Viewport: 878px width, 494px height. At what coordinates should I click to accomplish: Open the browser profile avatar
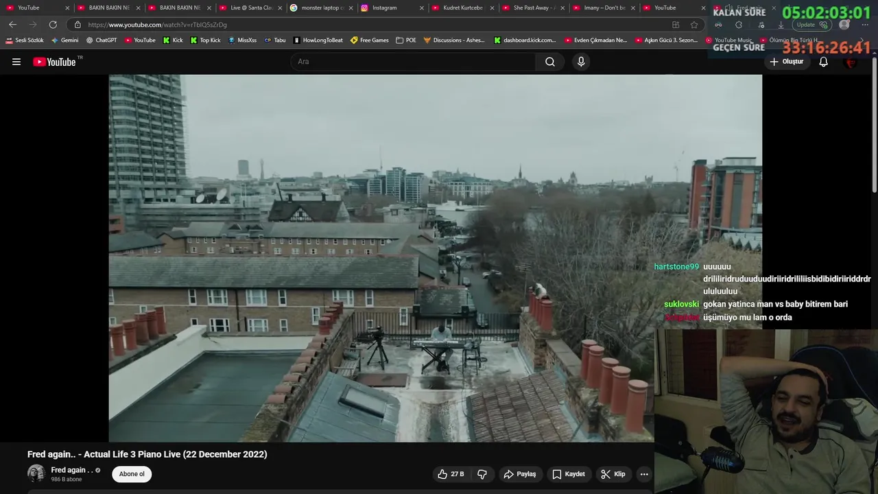(844, 25)
